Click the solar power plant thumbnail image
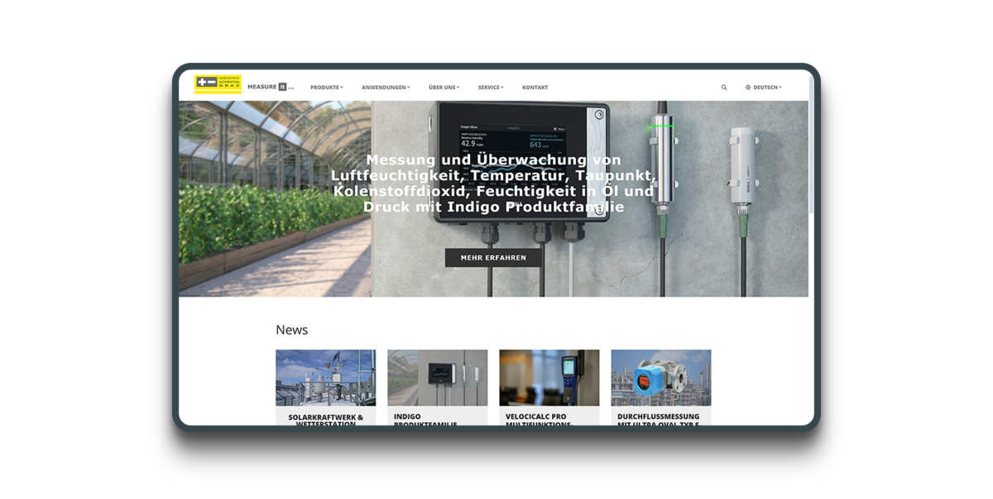Screen dimensions: 993x499 [325, 378]
